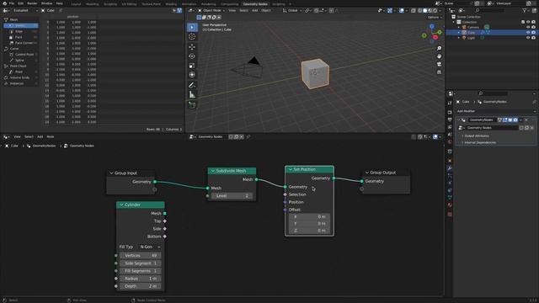
Task: Select the Cursor tool in viewport toolbar
Action: [192, 37]
